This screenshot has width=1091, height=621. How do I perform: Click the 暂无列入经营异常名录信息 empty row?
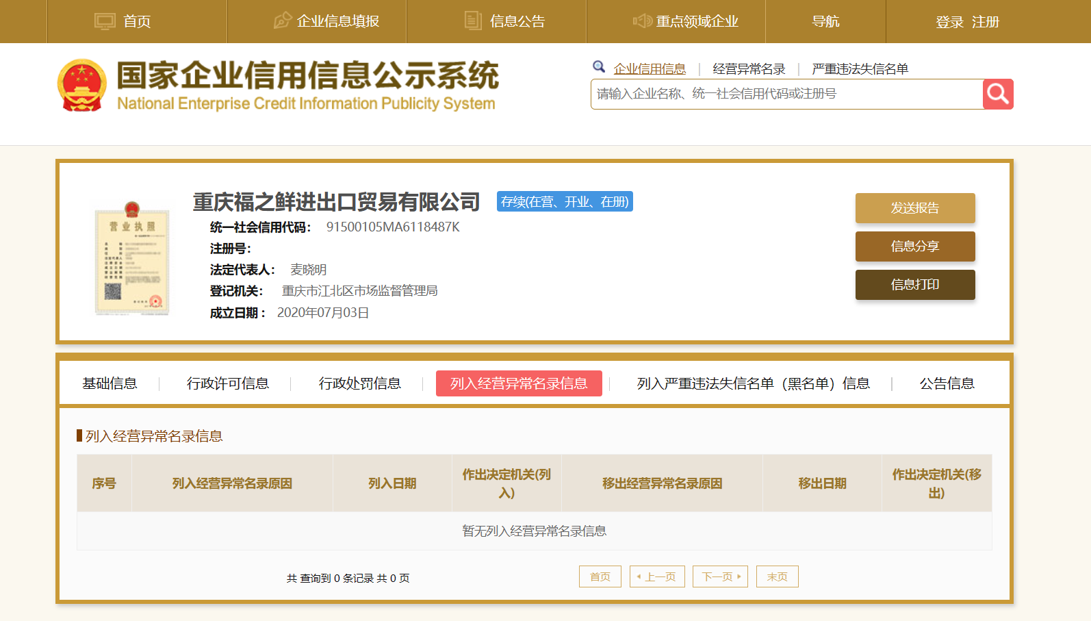pos(534,531)
